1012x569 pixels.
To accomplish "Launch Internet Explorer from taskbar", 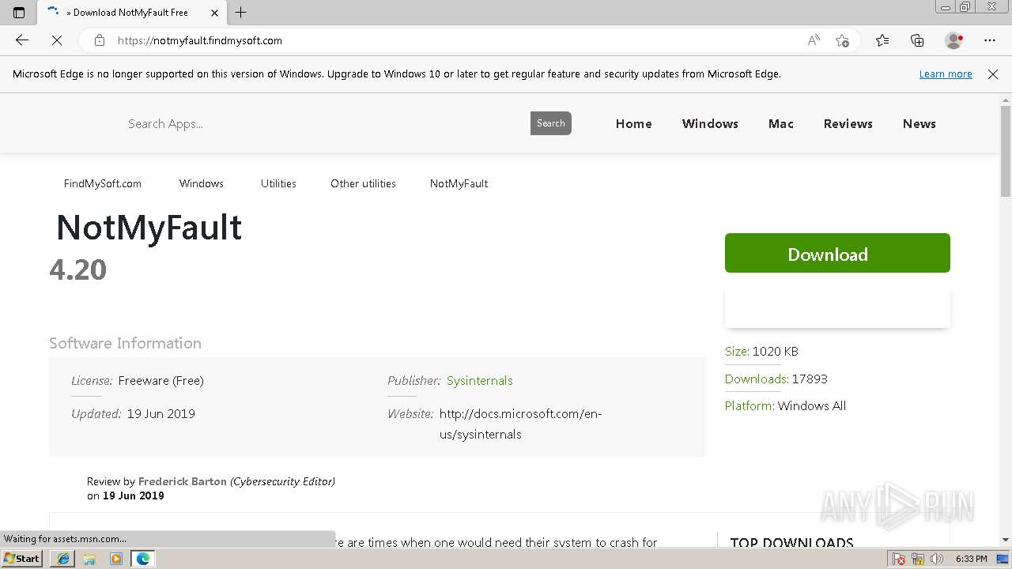I will (x=62, y=559).
